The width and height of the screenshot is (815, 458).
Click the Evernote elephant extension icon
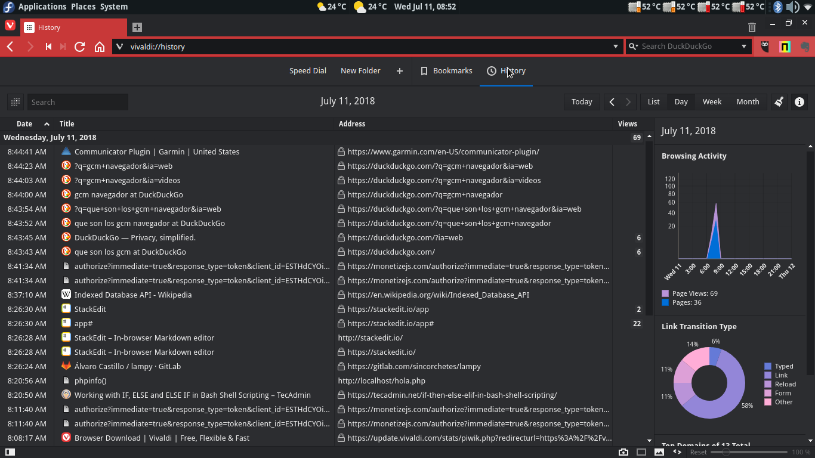[x=804, y=47]
